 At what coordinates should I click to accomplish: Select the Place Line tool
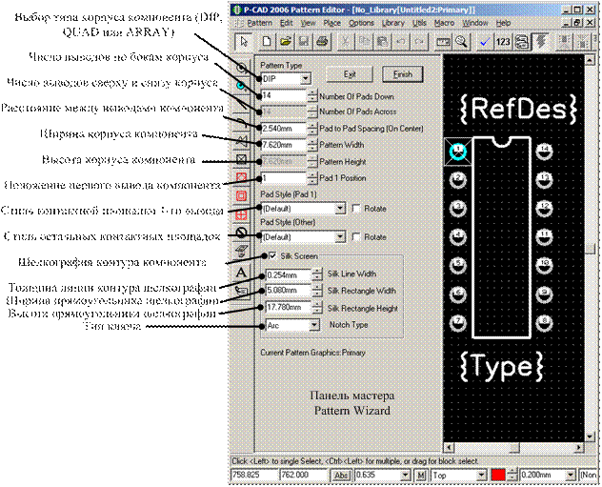point(241,104)
